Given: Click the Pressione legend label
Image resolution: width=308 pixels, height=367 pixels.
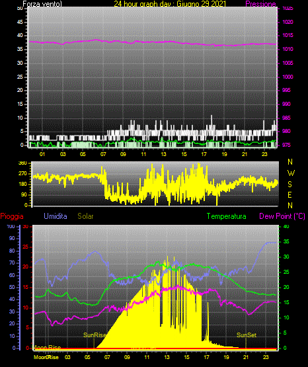Looking at the screenshot, I should (260, 4).
